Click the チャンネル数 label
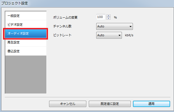Image resolution: width=174 pixels, height=112 pixels. click(62, 26)
